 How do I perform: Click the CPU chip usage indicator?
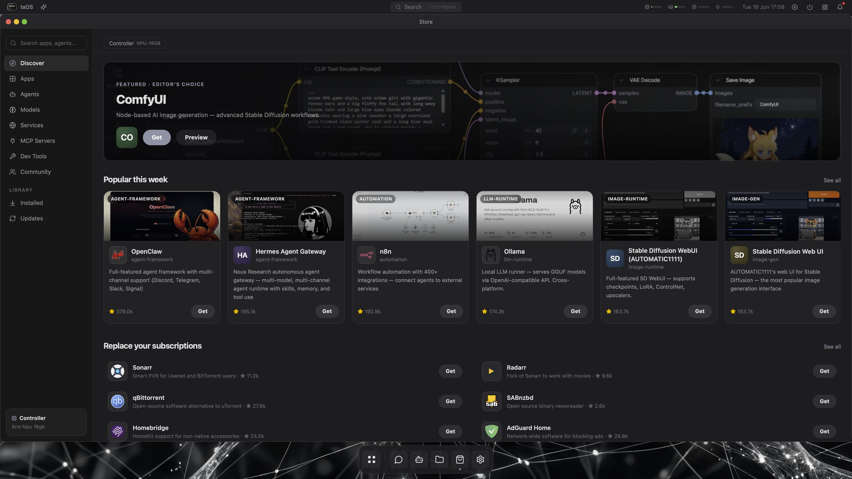647,7
